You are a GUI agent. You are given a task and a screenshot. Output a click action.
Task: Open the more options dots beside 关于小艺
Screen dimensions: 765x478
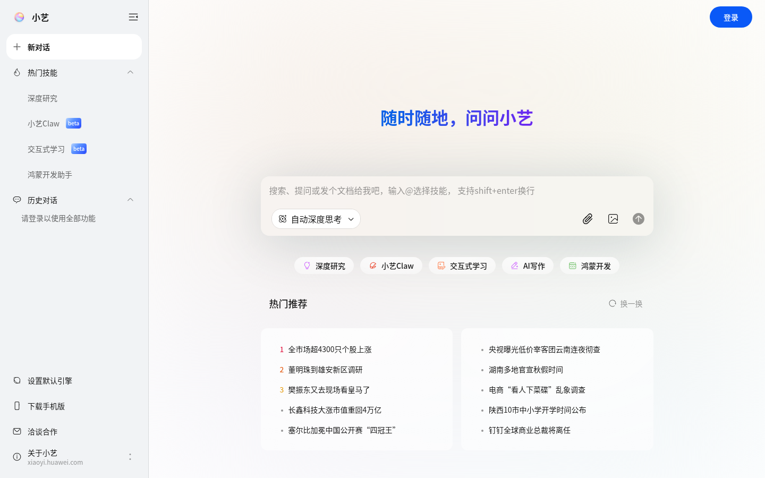coord(130,457)
